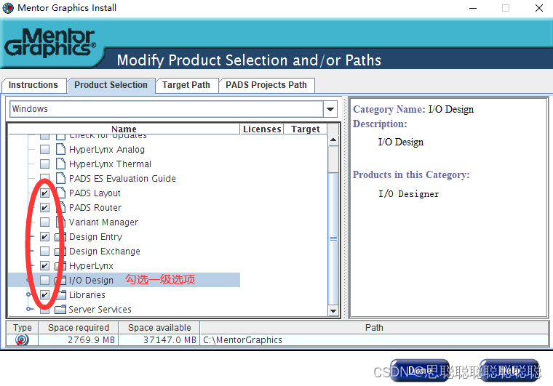Select the PADS Router row label
Viewport: 553px width, 386px height.
pyautogui.click(x=95, y=208)
